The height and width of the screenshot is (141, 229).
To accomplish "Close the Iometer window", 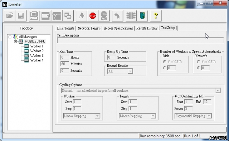I will pyautogui.click(x=220, y=3).
